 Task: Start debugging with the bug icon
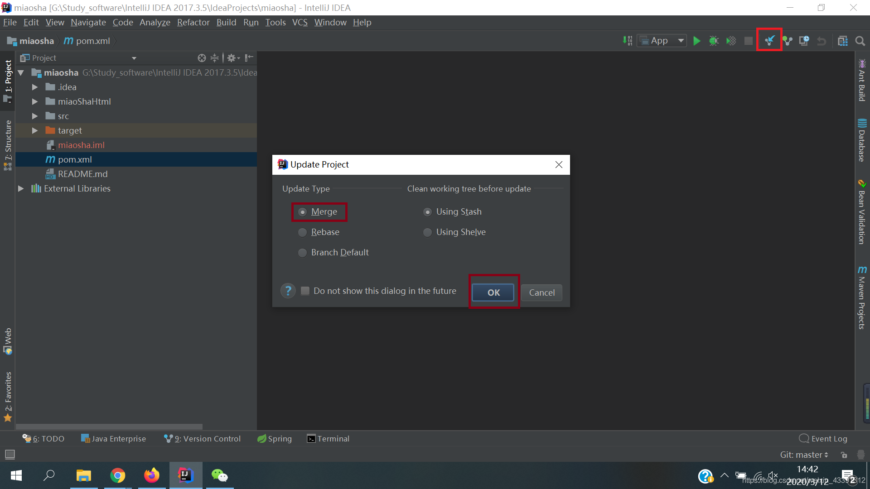[x=714, y=41]
